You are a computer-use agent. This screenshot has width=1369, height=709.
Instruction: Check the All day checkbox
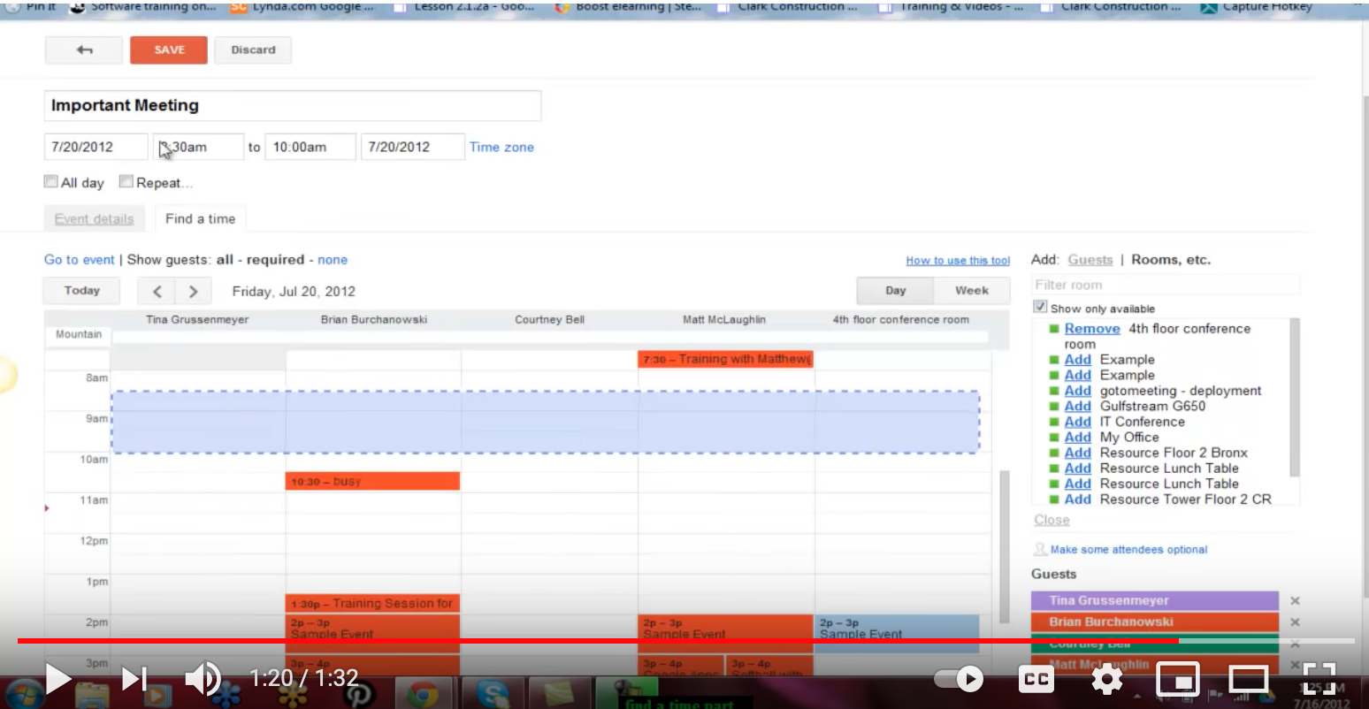click(x=51, y=182)
